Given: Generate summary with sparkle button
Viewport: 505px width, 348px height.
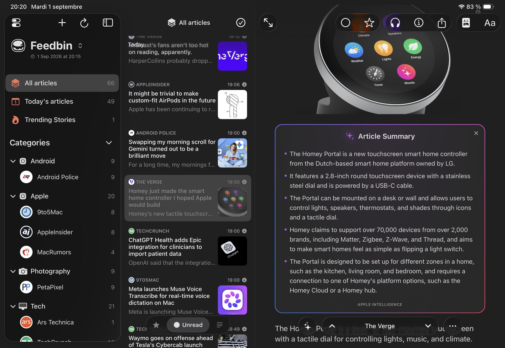Looking at the screenshot, I should [x=307, y=326].
